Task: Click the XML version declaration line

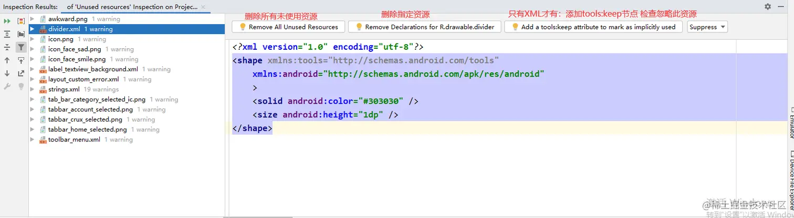Action: pyautogui.click(x=328, y=47)
